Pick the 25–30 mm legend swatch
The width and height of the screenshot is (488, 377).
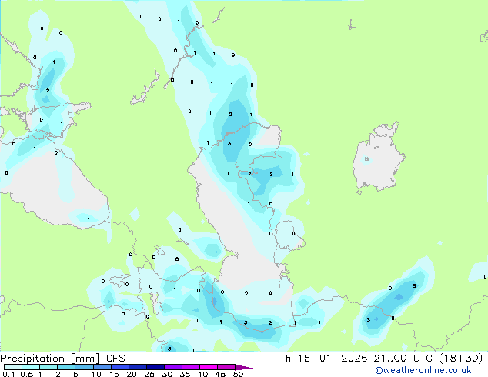tap(155, 367)
